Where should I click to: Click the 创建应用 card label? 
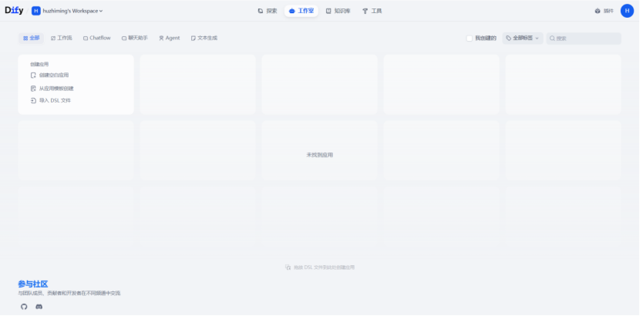click(39, 64)
